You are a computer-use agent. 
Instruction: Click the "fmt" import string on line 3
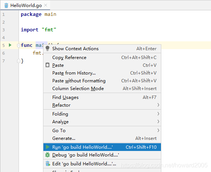[49, 30]
